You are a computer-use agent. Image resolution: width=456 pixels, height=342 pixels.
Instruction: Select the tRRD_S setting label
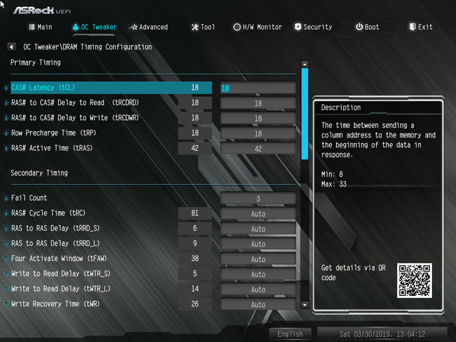point(55,228)
